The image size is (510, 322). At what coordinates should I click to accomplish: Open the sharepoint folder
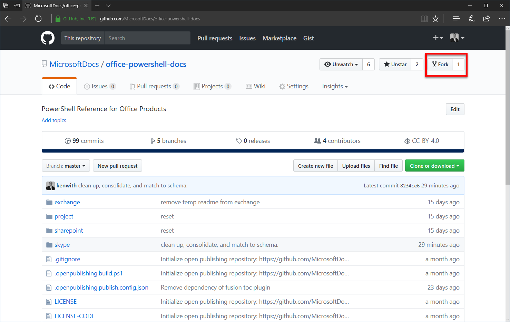69,231
